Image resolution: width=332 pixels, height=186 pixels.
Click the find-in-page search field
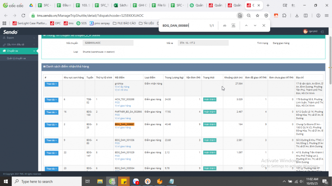tap(184, 25)
